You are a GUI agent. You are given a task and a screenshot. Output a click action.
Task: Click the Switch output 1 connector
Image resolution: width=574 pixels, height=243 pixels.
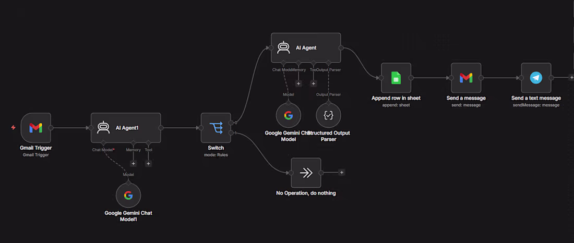point(231,133)
